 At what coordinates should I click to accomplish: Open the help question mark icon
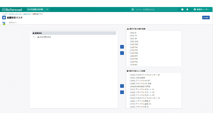coord(182,9)
